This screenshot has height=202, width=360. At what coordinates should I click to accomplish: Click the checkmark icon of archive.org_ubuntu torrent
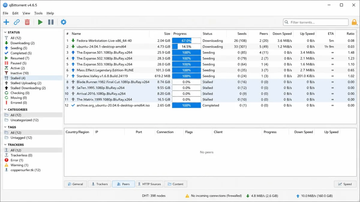click(x=73, y=105)
